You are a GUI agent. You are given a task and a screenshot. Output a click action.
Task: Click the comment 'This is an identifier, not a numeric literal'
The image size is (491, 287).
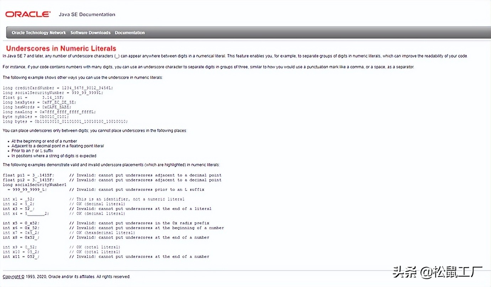[127, 199]
